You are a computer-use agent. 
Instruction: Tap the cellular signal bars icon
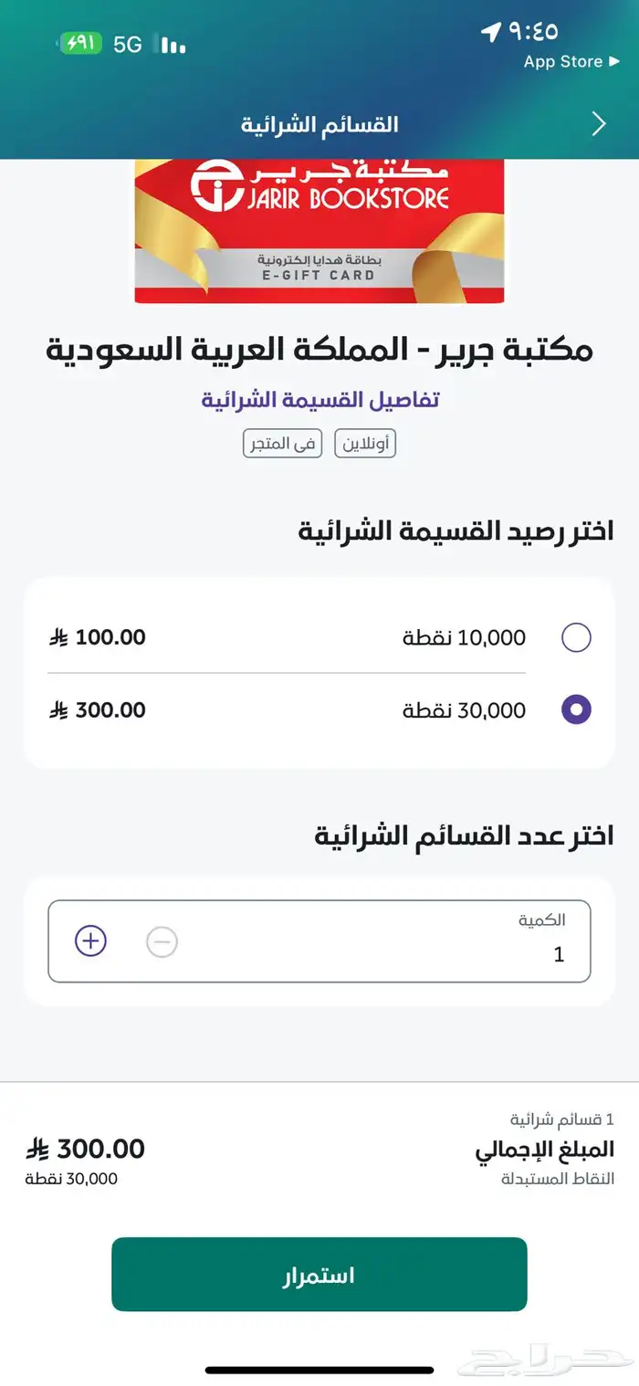(x=173, y=44)
